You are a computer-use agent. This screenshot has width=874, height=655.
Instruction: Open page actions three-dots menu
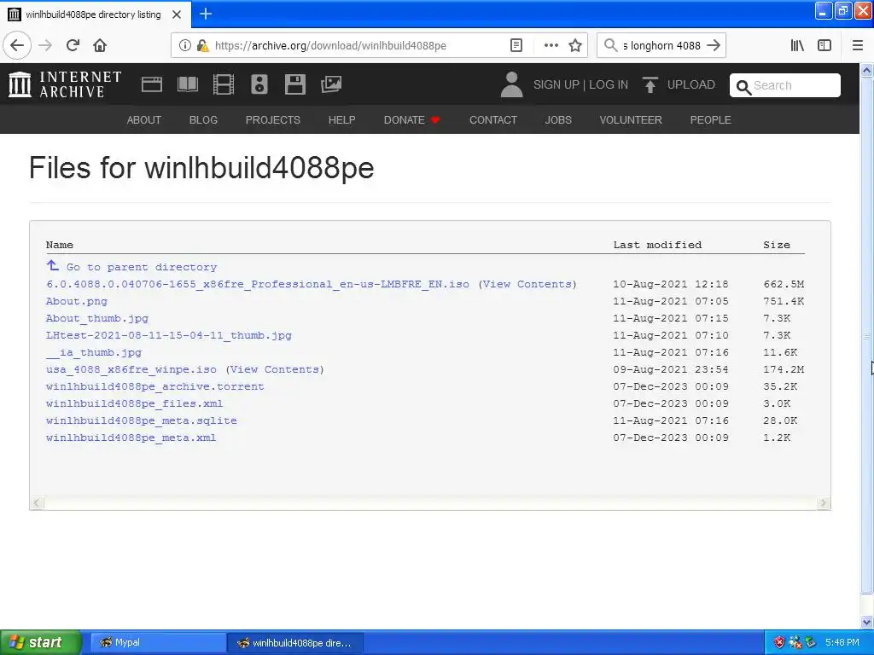[551, 46]
